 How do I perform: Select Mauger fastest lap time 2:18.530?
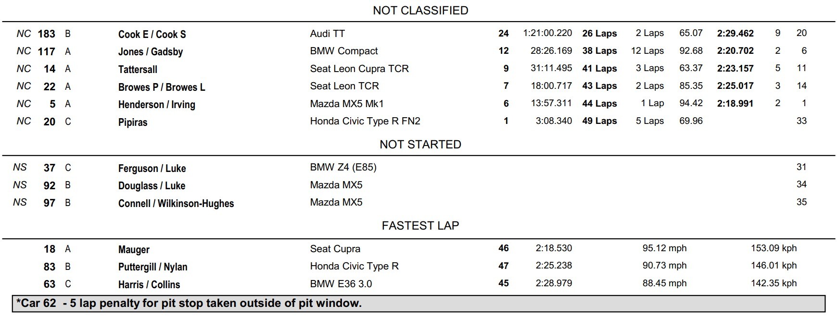(554, 248)
